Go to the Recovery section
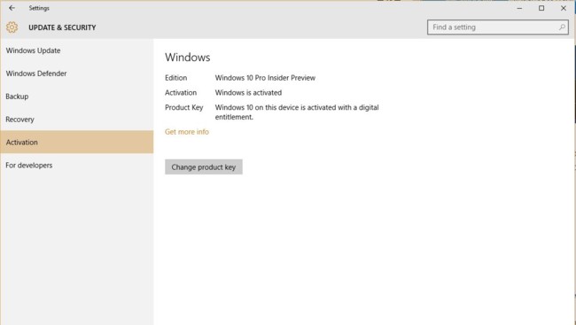Screen dimensions: 576x325 pos(77,120)
